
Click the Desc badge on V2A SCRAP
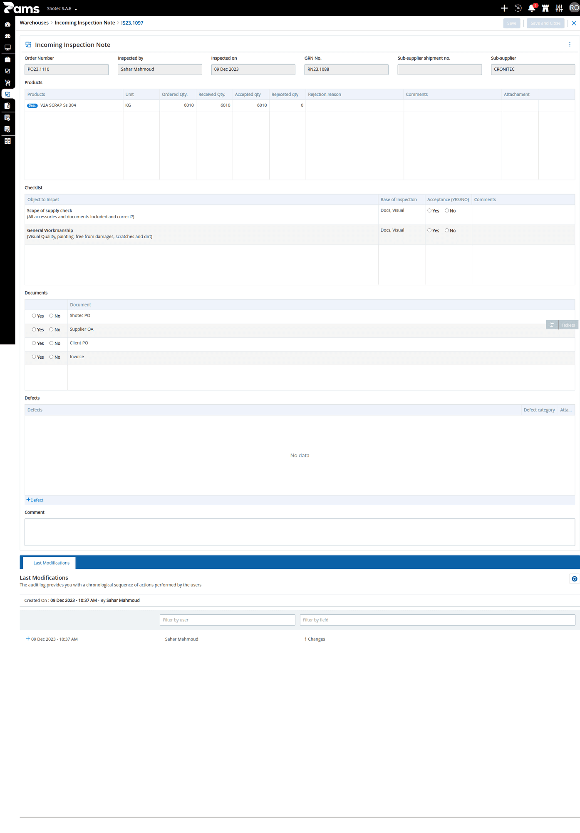[32, 105]
